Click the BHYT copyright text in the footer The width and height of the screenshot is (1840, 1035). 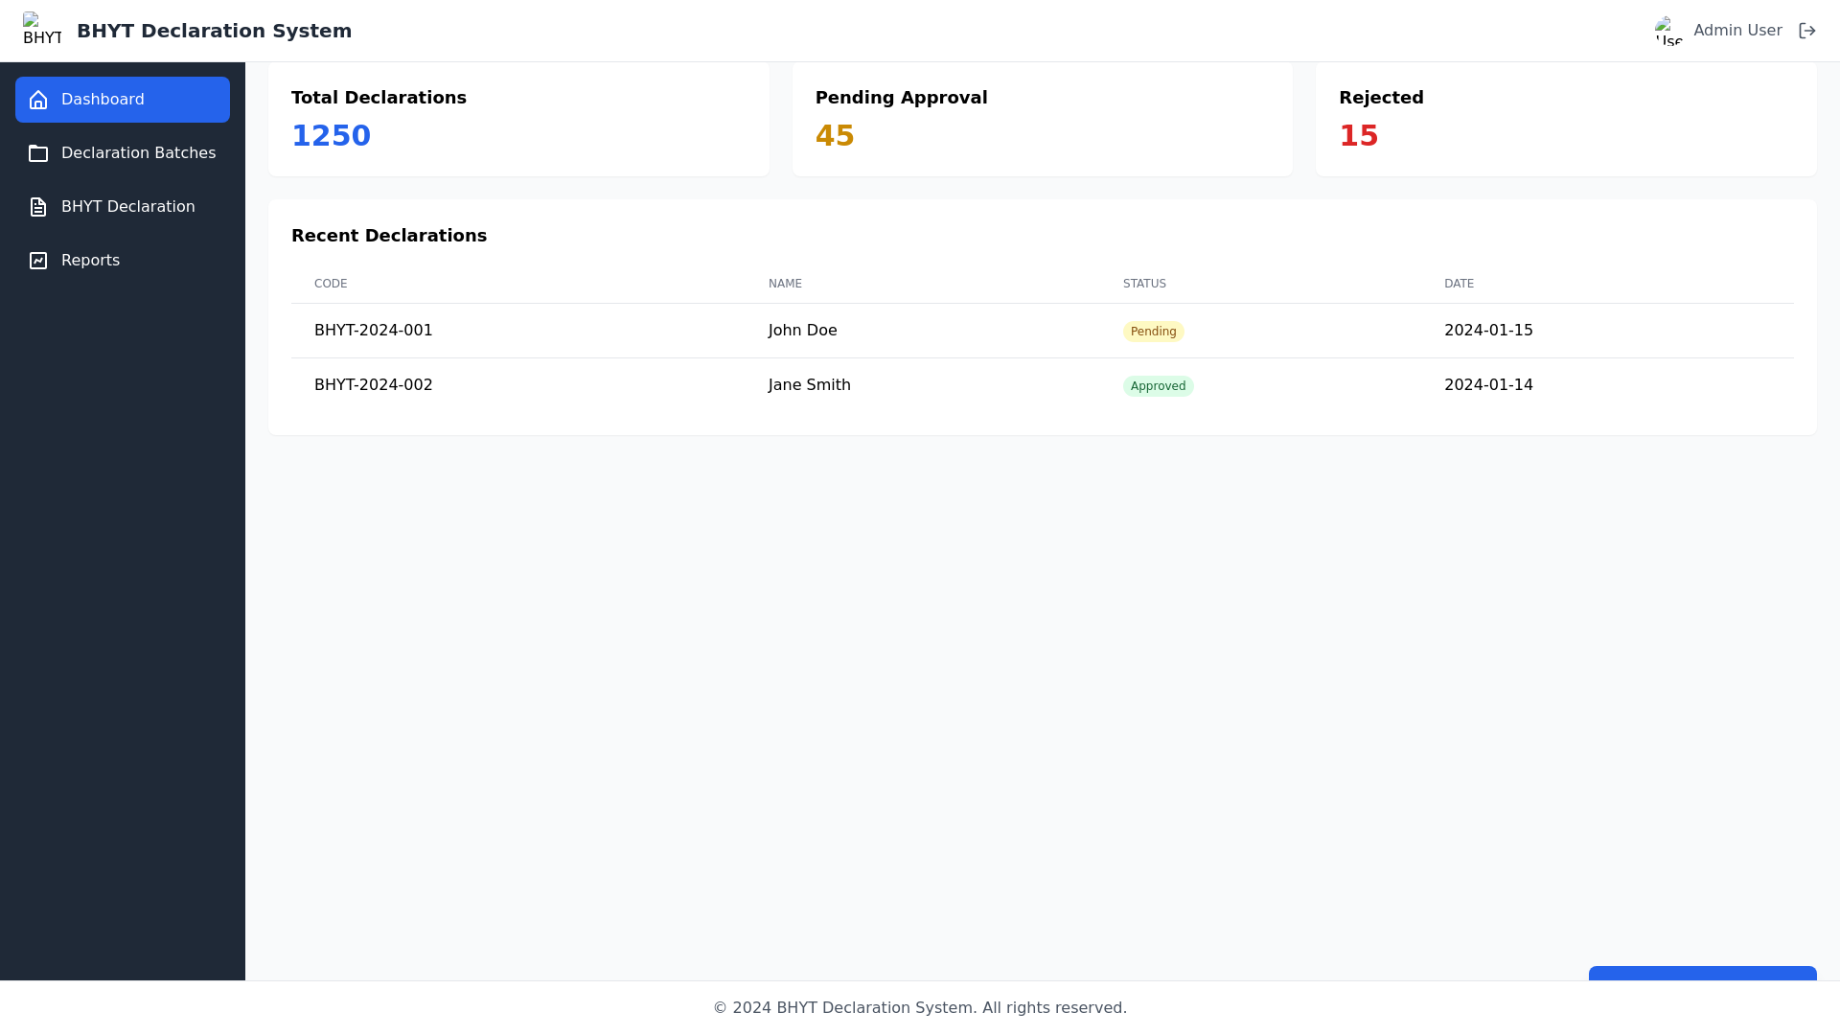(919, 1007)
